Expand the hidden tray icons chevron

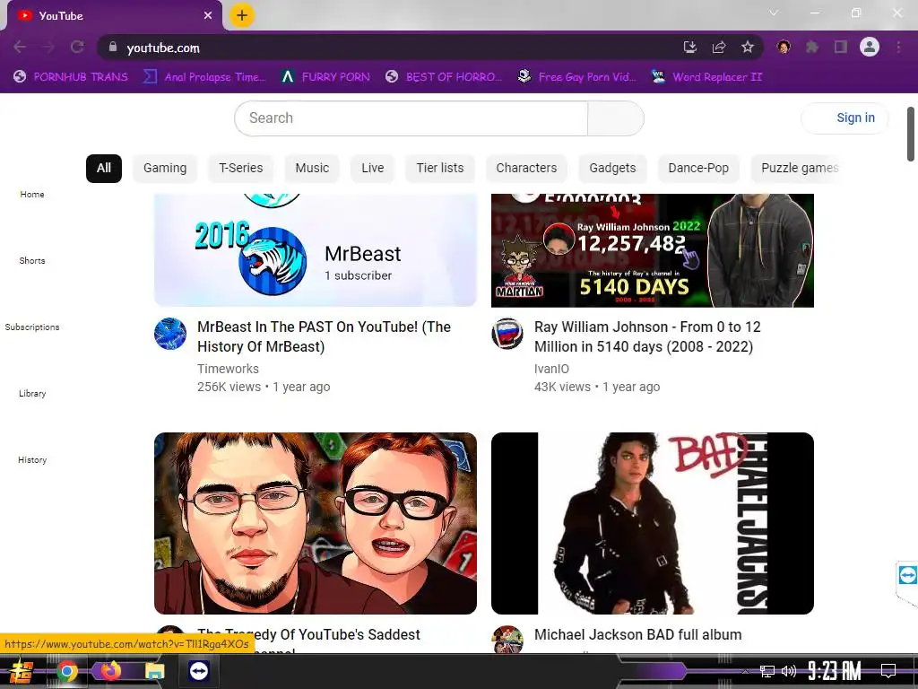tap(745, 671)
